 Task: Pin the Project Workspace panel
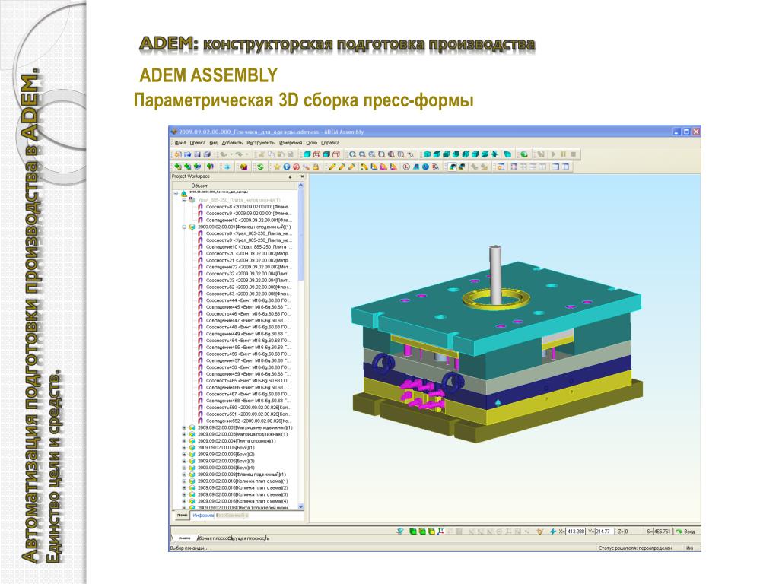pos(290,176)
